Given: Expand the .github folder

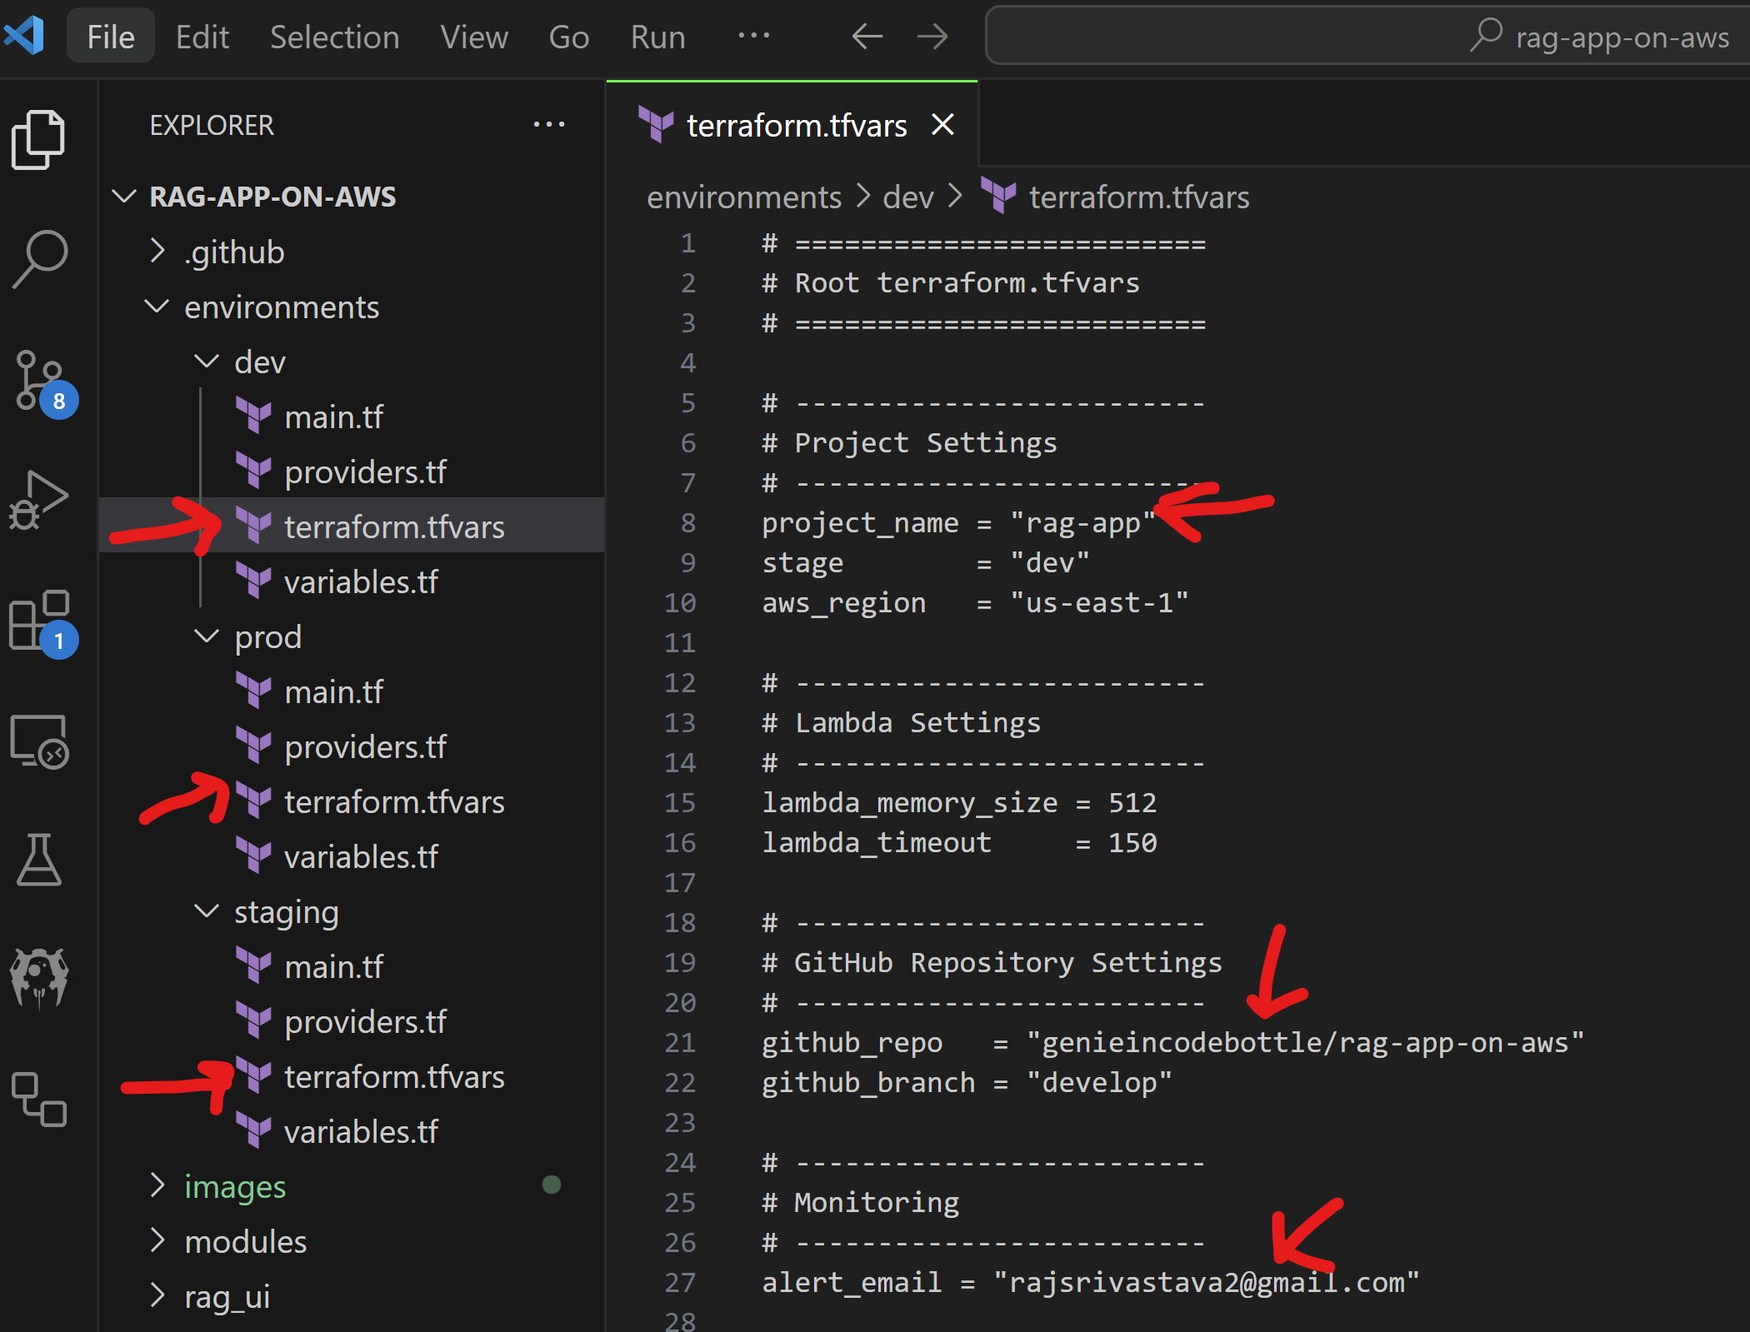Looking at the screenshot, I should click(234, 252).
